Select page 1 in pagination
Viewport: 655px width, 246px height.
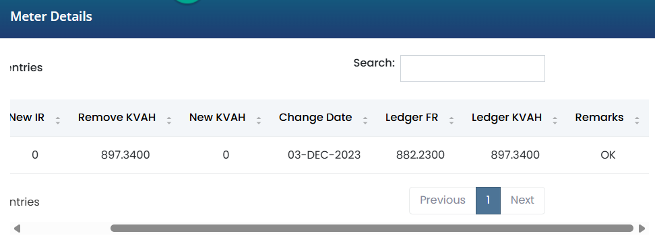[488, 200]
